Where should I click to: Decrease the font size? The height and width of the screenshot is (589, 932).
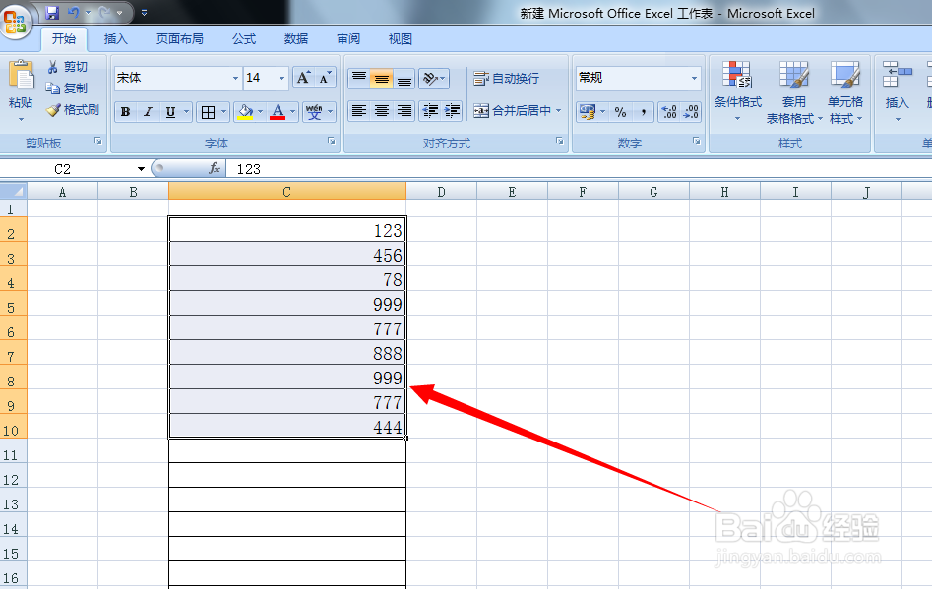click(x=325, y=78)
